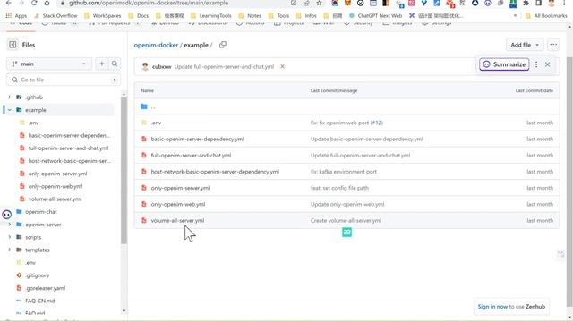Open FAQ-CN.md in the file tree
The image size is (573, 322).
(x=39, y=301)
